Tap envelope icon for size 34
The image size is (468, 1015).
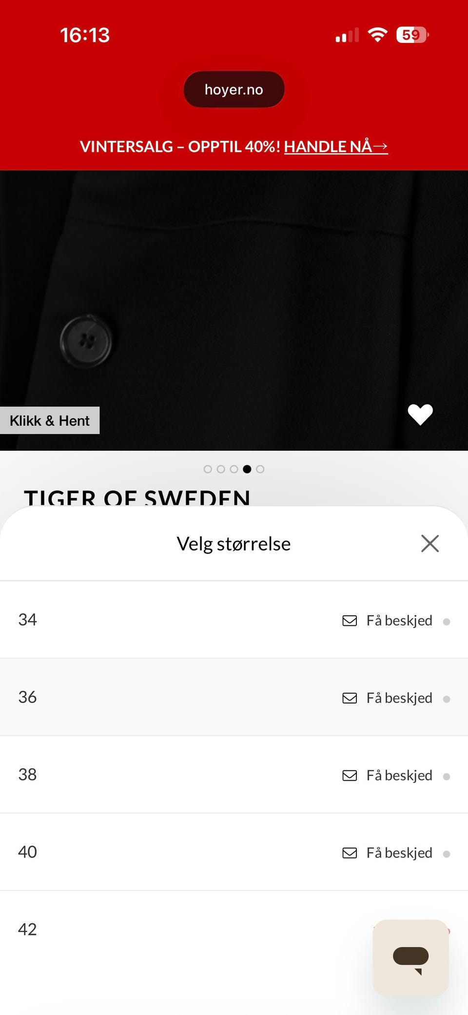coord(350,620)
